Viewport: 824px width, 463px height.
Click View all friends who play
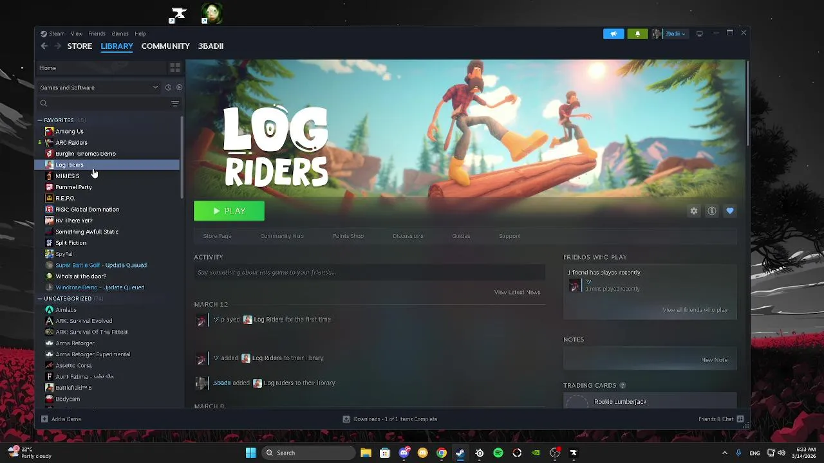point(695,310)
